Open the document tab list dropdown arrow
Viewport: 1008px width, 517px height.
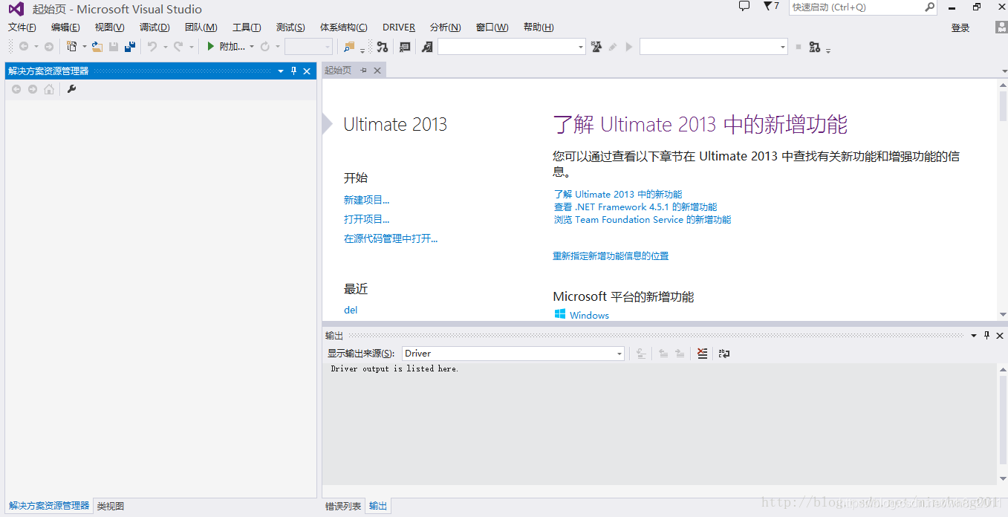click(1004, 71)
